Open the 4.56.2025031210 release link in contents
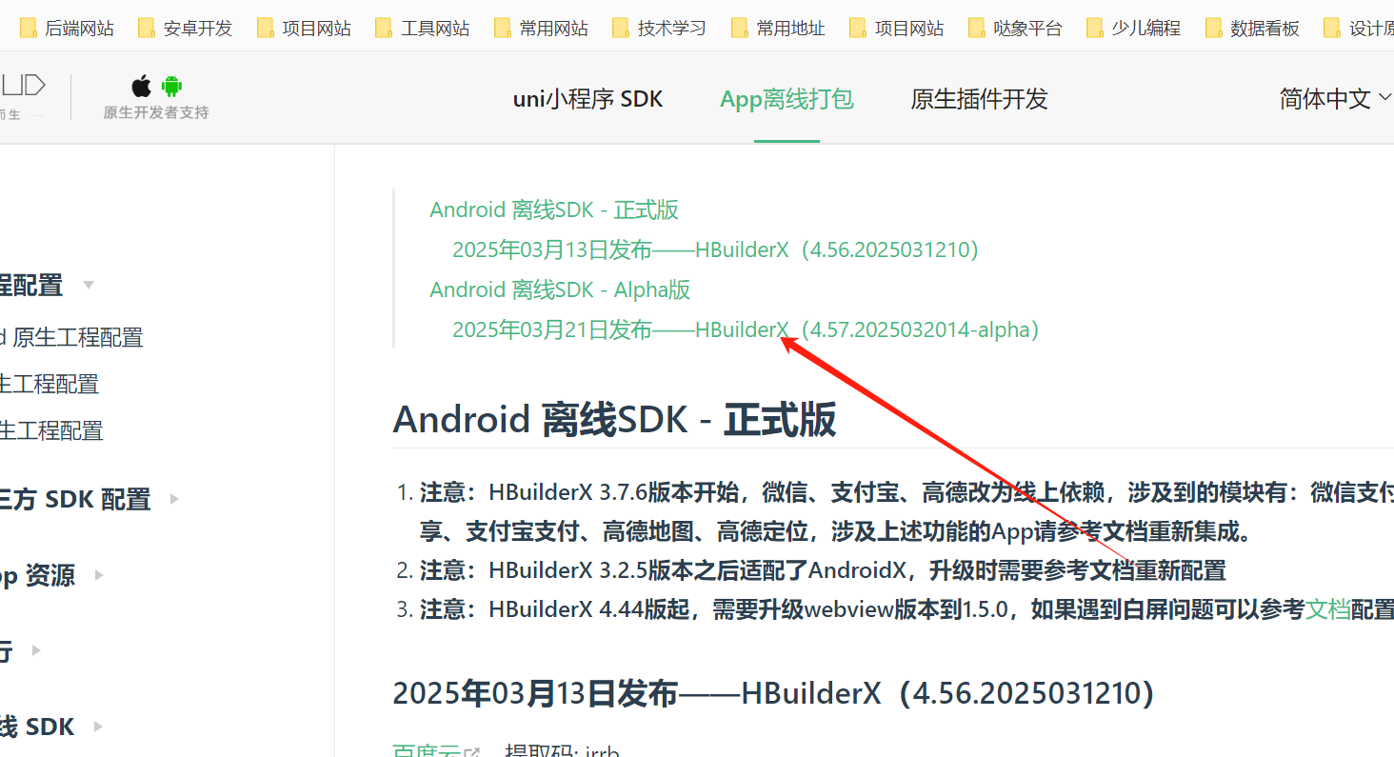1394x757 pixels. pyautogui.click(x=716, y=249)
